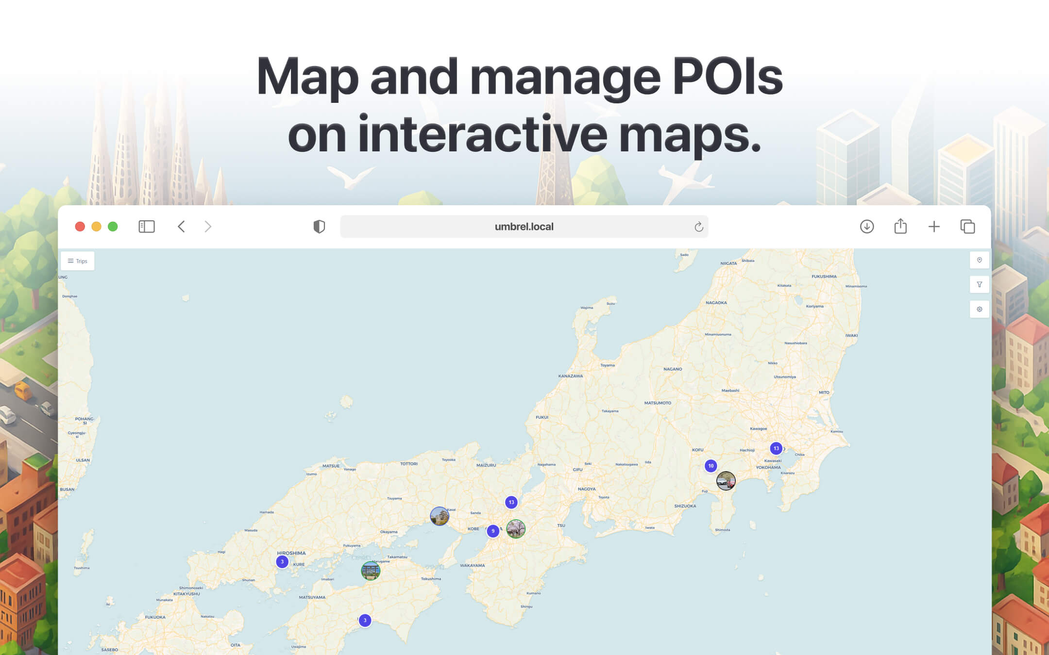Go forward with the right chevron
1049x655 pixels.
[x=208, y=227]
